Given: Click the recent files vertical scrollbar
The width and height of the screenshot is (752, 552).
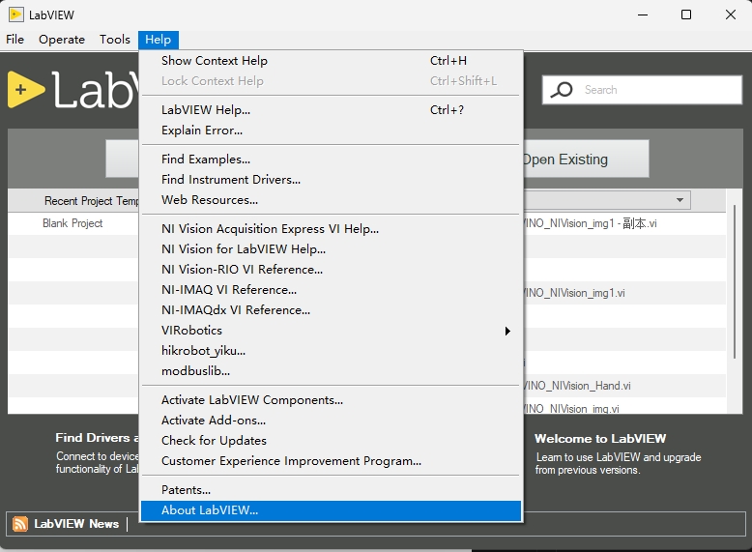Looking at the screenshot, I should pyautogui.click(x=736, y=290).
